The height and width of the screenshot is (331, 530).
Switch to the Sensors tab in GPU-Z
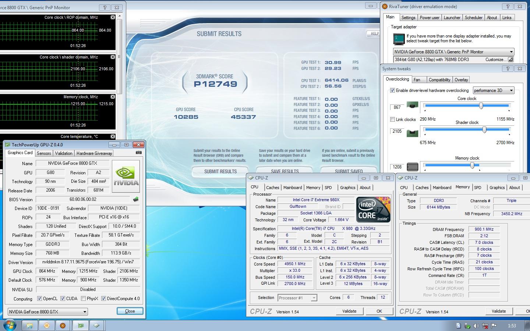(x=44, y=153)
